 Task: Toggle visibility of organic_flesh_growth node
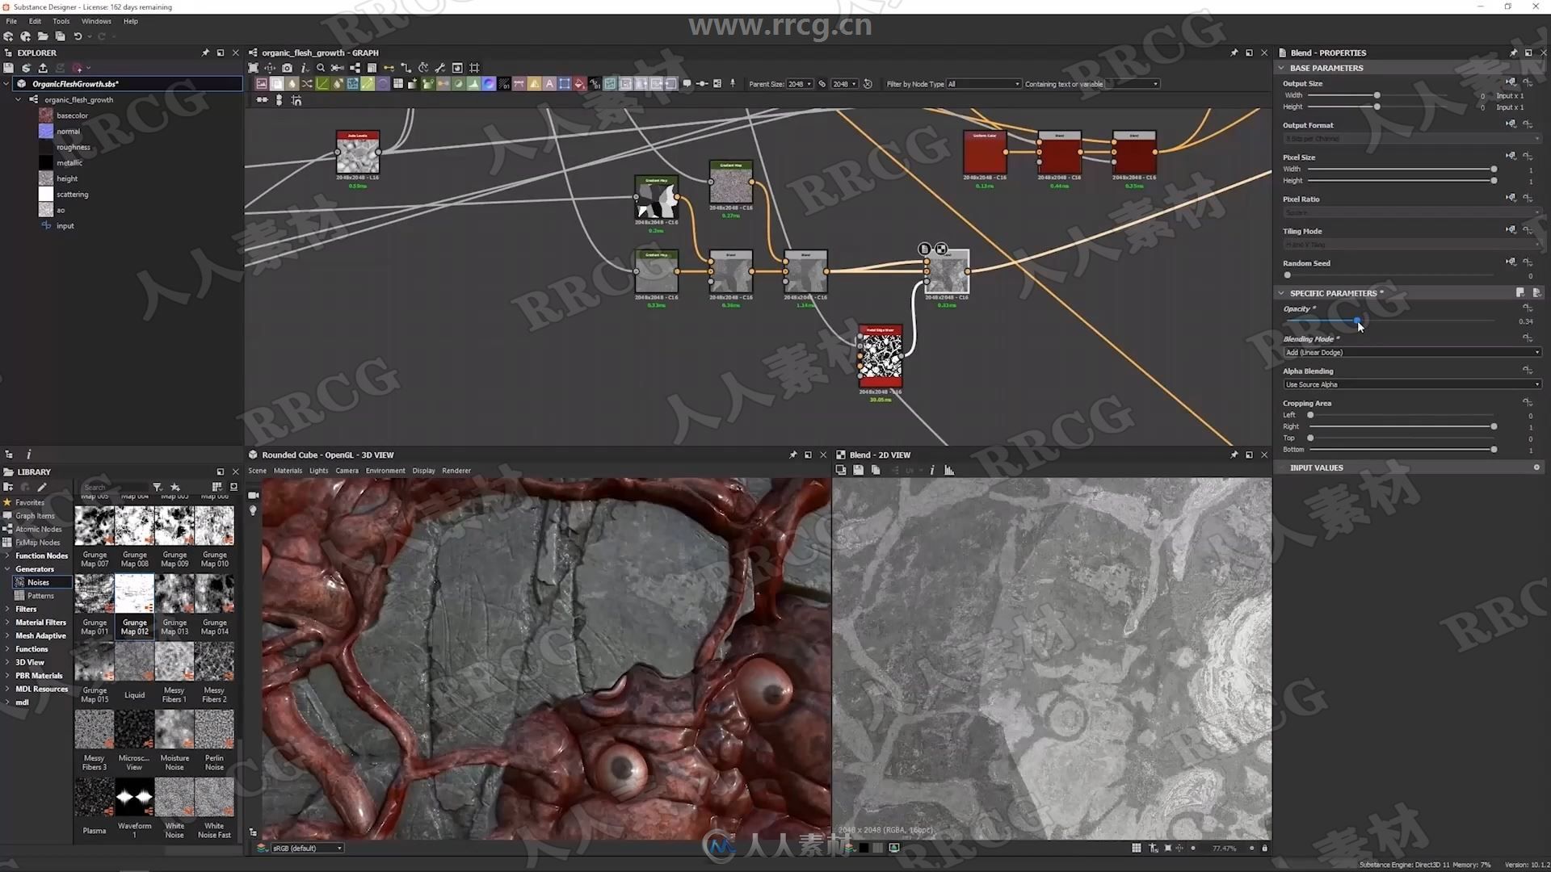(16, 99)
